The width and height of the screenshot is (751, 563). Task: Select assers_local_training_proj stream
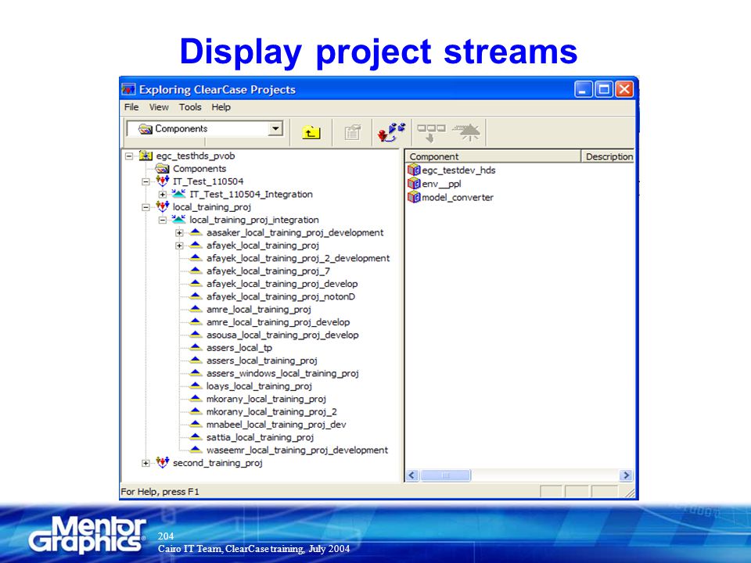(x=262, y=360)
